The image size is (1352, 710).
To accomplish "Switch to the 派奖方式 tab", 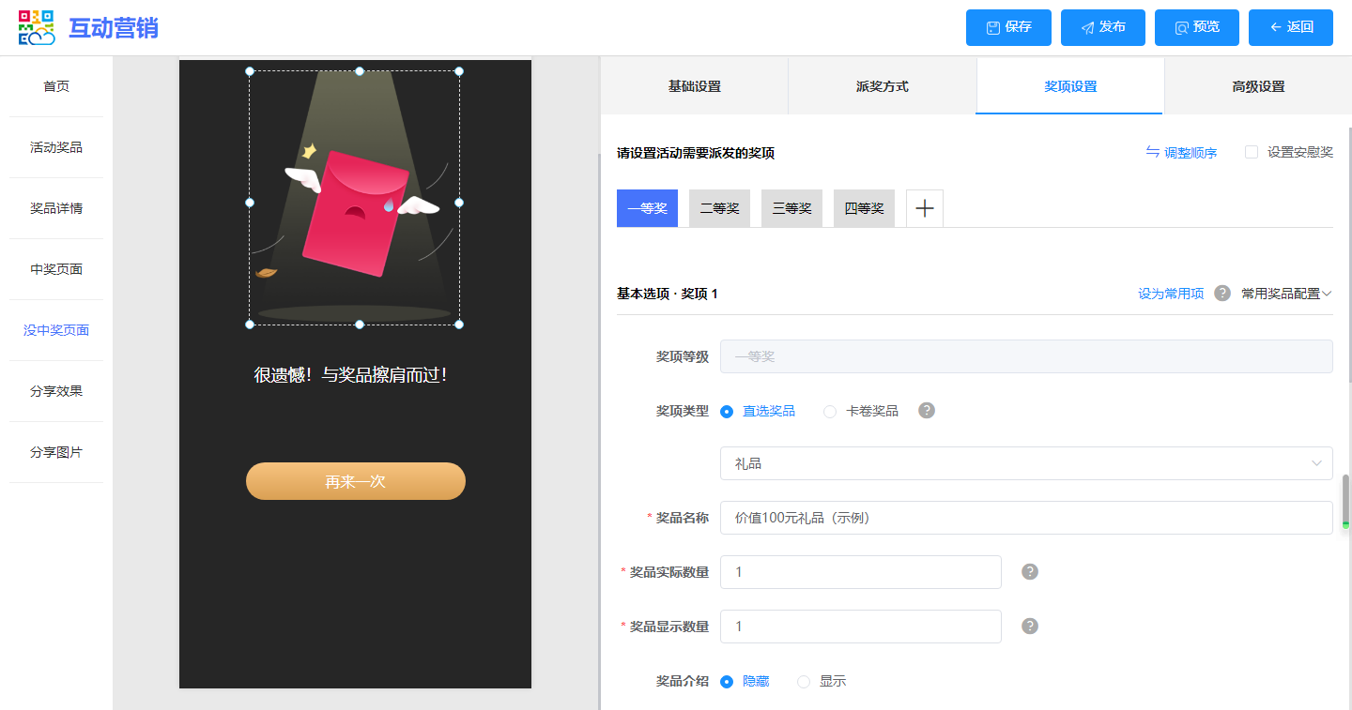I will tap(883, 86).
